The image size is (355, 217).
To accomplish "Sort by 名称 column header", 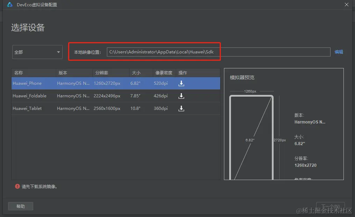I will click(34, 73).
